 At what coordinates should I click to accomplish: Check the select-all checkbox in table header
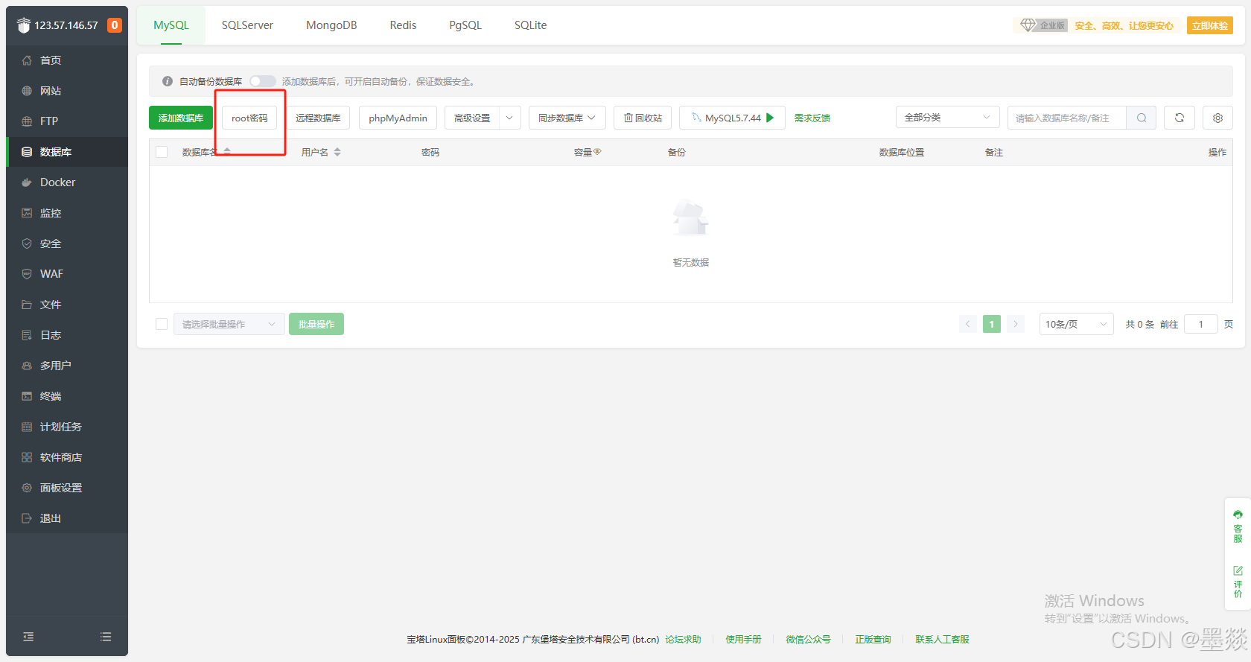click(x=162, y=152)
